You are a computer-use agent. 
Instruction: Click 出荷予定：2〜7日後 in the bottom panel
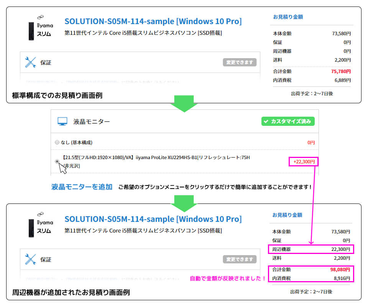[x=311, y=292]
